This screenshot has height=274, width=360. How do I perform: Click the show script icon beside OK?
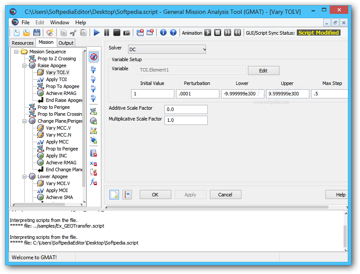point(114,195)
